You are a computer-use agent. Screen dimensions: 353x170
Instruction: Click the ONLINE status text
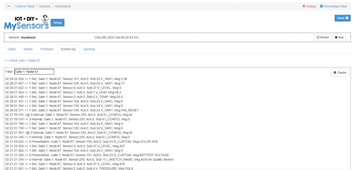100,38
